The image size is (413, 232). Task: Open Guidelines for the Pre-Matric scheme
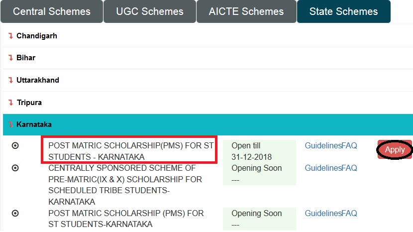click(x=322, y=168)
